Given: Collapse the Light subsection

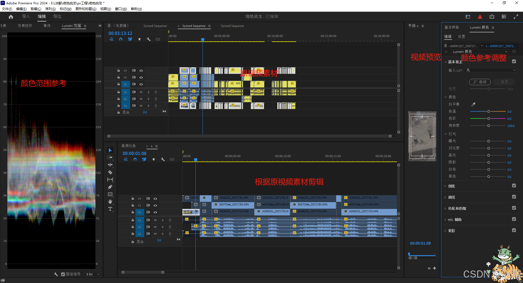Looking at the screenshot, I should coord(446,134).
